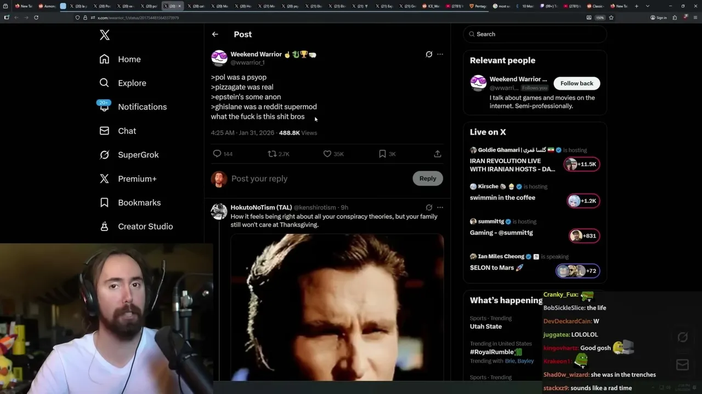The height and width of the screenshot is (394, 702).
Task: Click the browser back button
Action: [16, 18]
